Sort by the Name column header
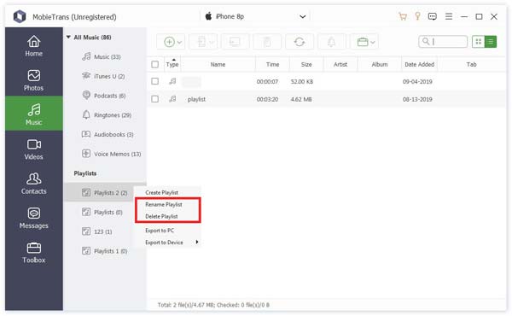 tap(218, 64)
